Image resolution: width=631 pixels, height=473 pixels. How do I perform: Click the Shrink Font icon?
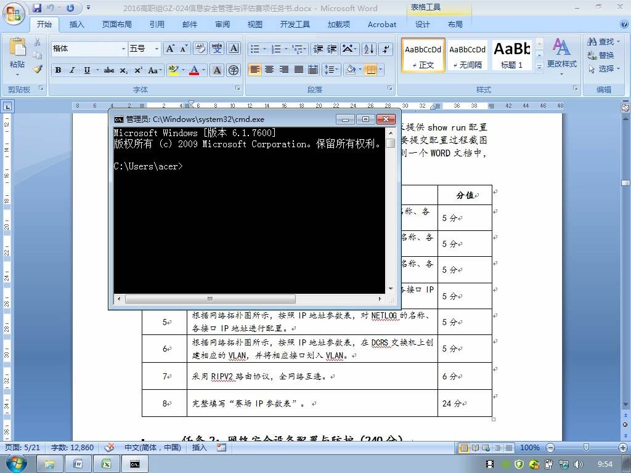coord(184,49)
